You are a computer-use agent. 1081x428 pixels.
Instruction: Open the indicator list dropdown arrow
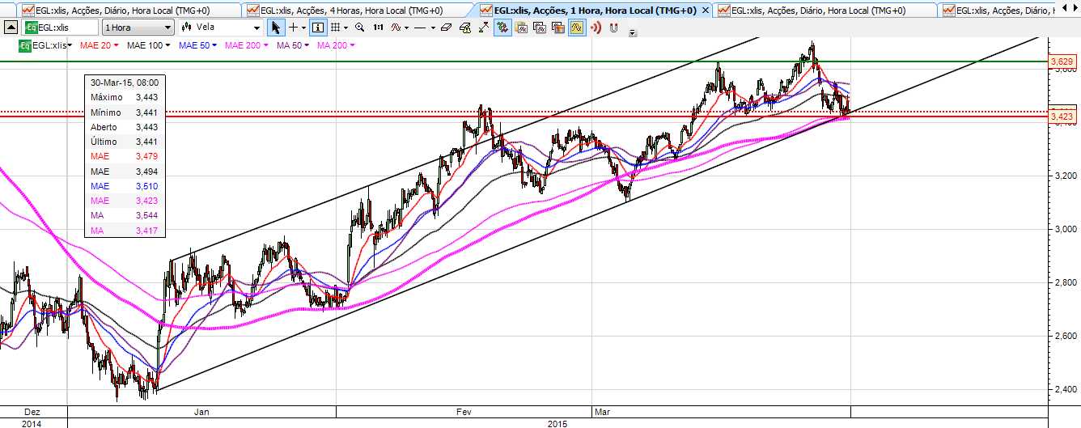(x=407, y=28)
